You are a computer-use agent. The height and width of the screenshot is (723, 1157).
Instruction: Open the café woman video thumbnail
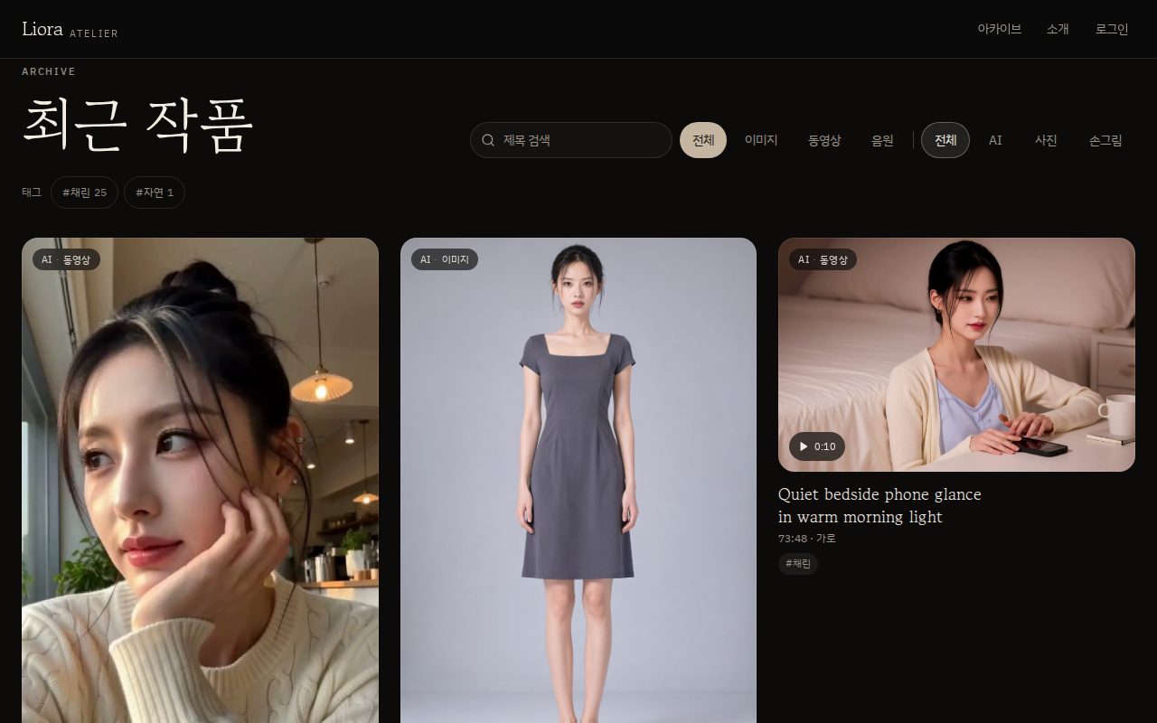[x=200, y=480]
